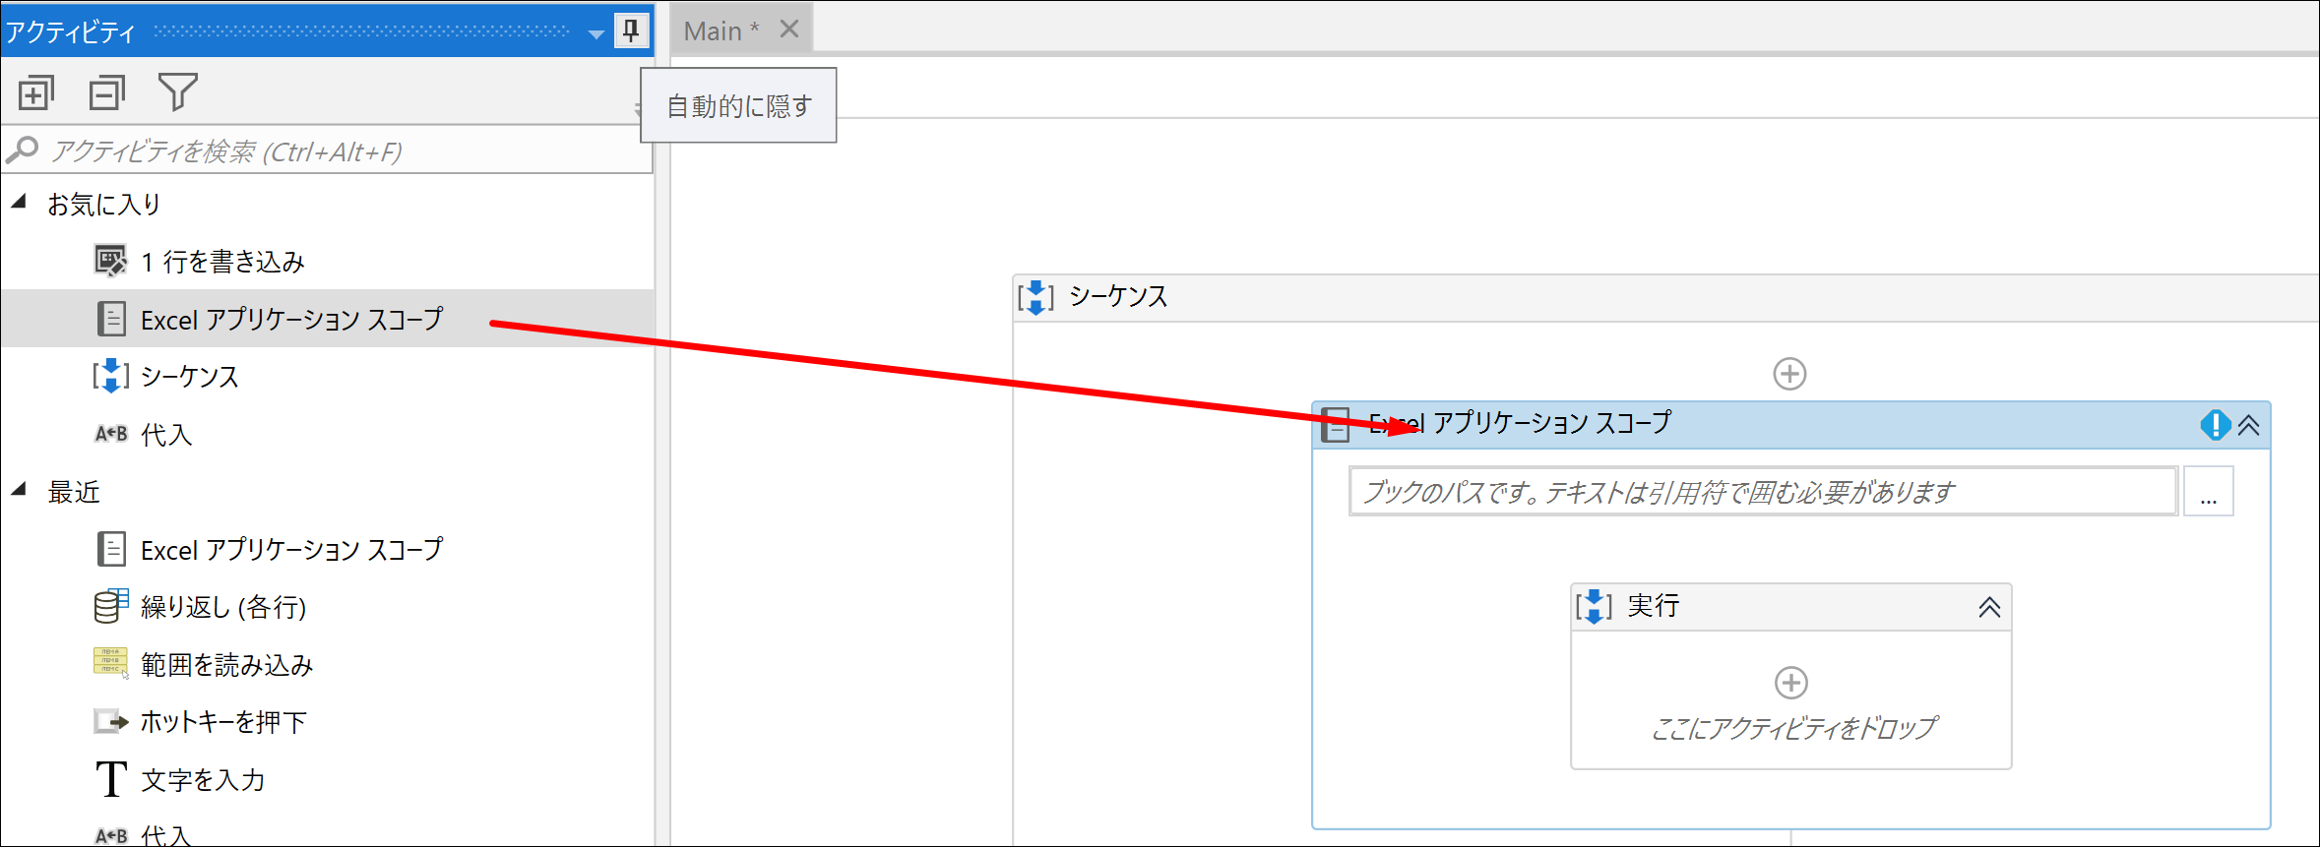Screen dimensions: 2320x847
Task: Open the activities filter funnel icon
Action: pyautogui.click(x=178, y=92)
